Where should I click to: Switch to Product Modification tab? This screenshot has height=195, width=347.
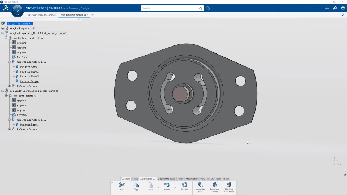pyautogui.click(x=188, y=179)
